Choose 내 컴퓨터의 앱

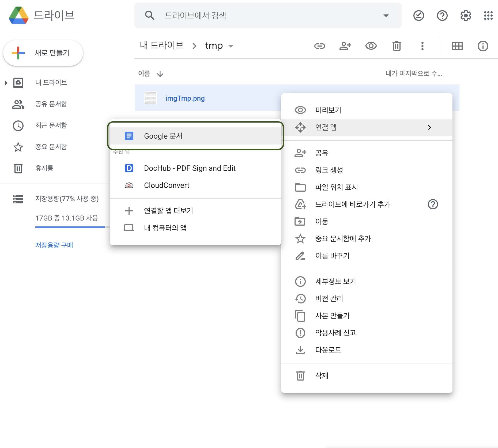click(x=195, y=228)
